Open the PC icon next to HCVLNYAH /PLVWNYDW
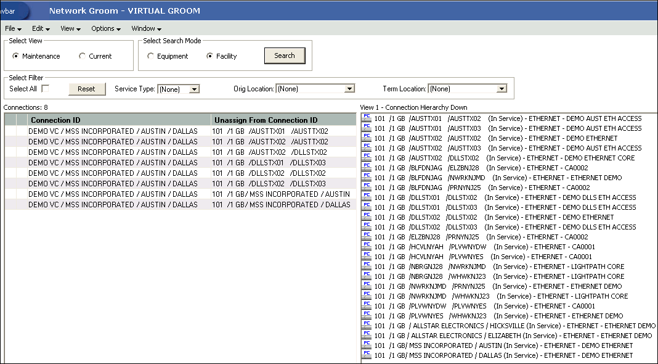Image resolution: width=658 pixels, height=364 pixels. 366,246
